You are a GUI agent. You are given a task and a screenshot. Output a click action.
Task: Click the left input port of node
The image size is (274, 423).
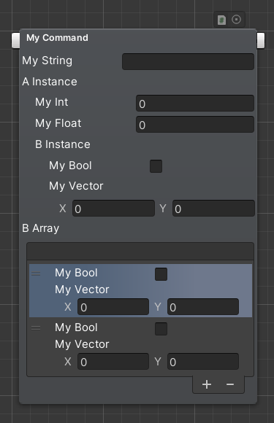coord(15,40)
